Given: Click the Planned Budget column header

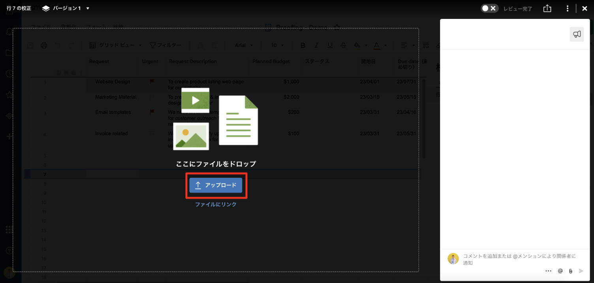Looking at the screenshot, I should coord(271,61).
